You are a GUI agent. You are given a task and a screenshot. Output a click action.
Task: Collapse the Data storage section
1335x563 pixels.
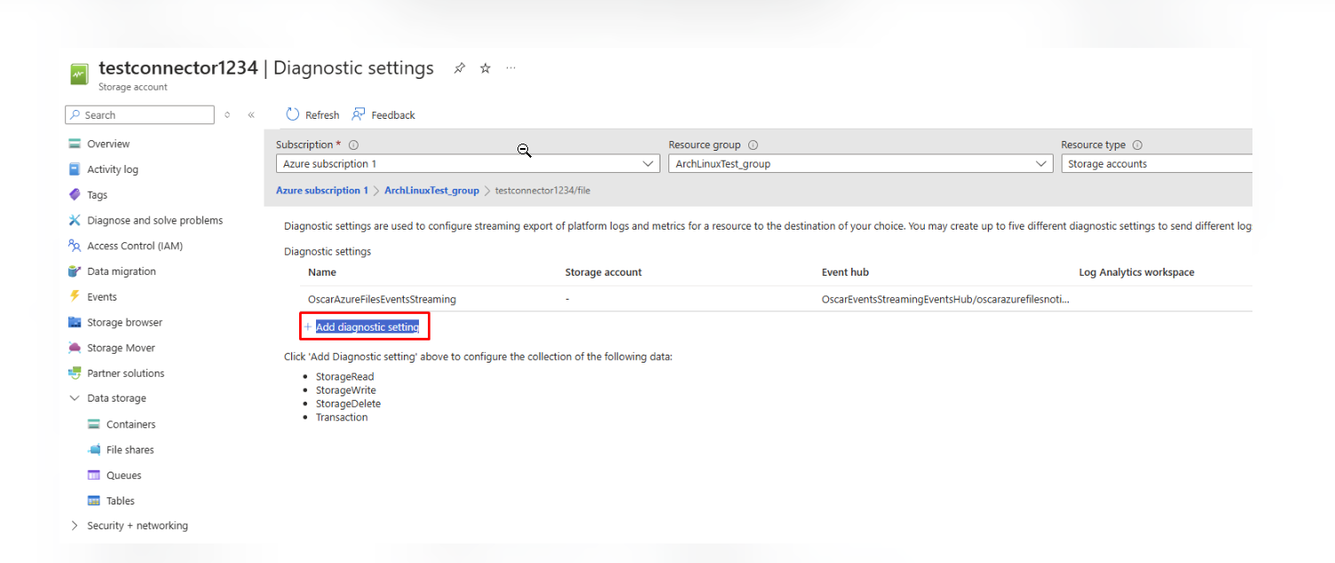coord(75,399)
